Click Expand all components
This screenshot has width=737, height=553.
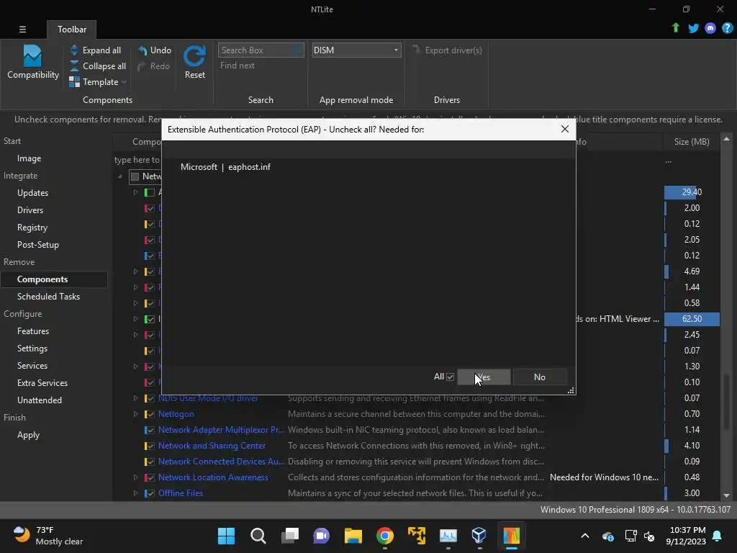click(96, 50)
